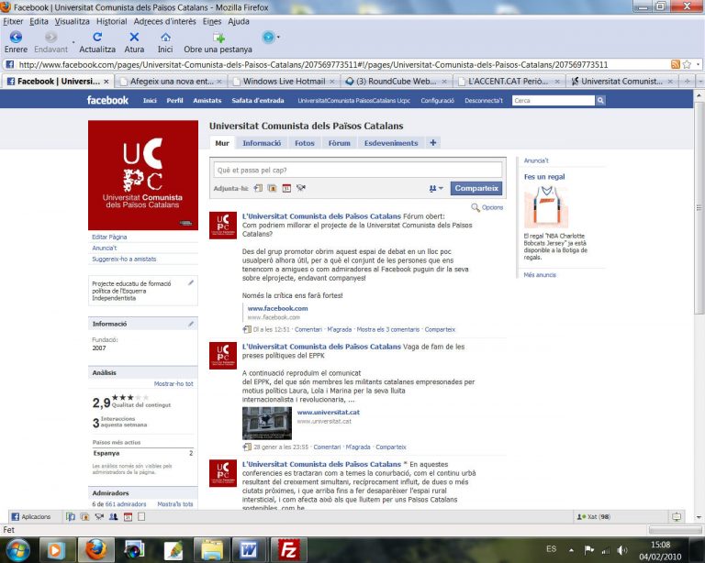
Task: Click the page vertical scrollbar thumb
Action: [x=699, y=208]
